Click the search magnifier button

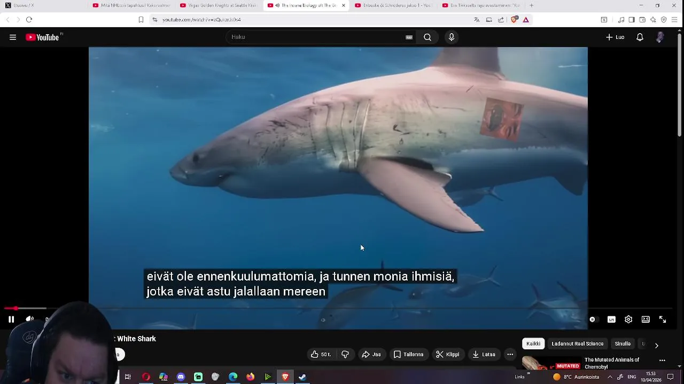428,37
